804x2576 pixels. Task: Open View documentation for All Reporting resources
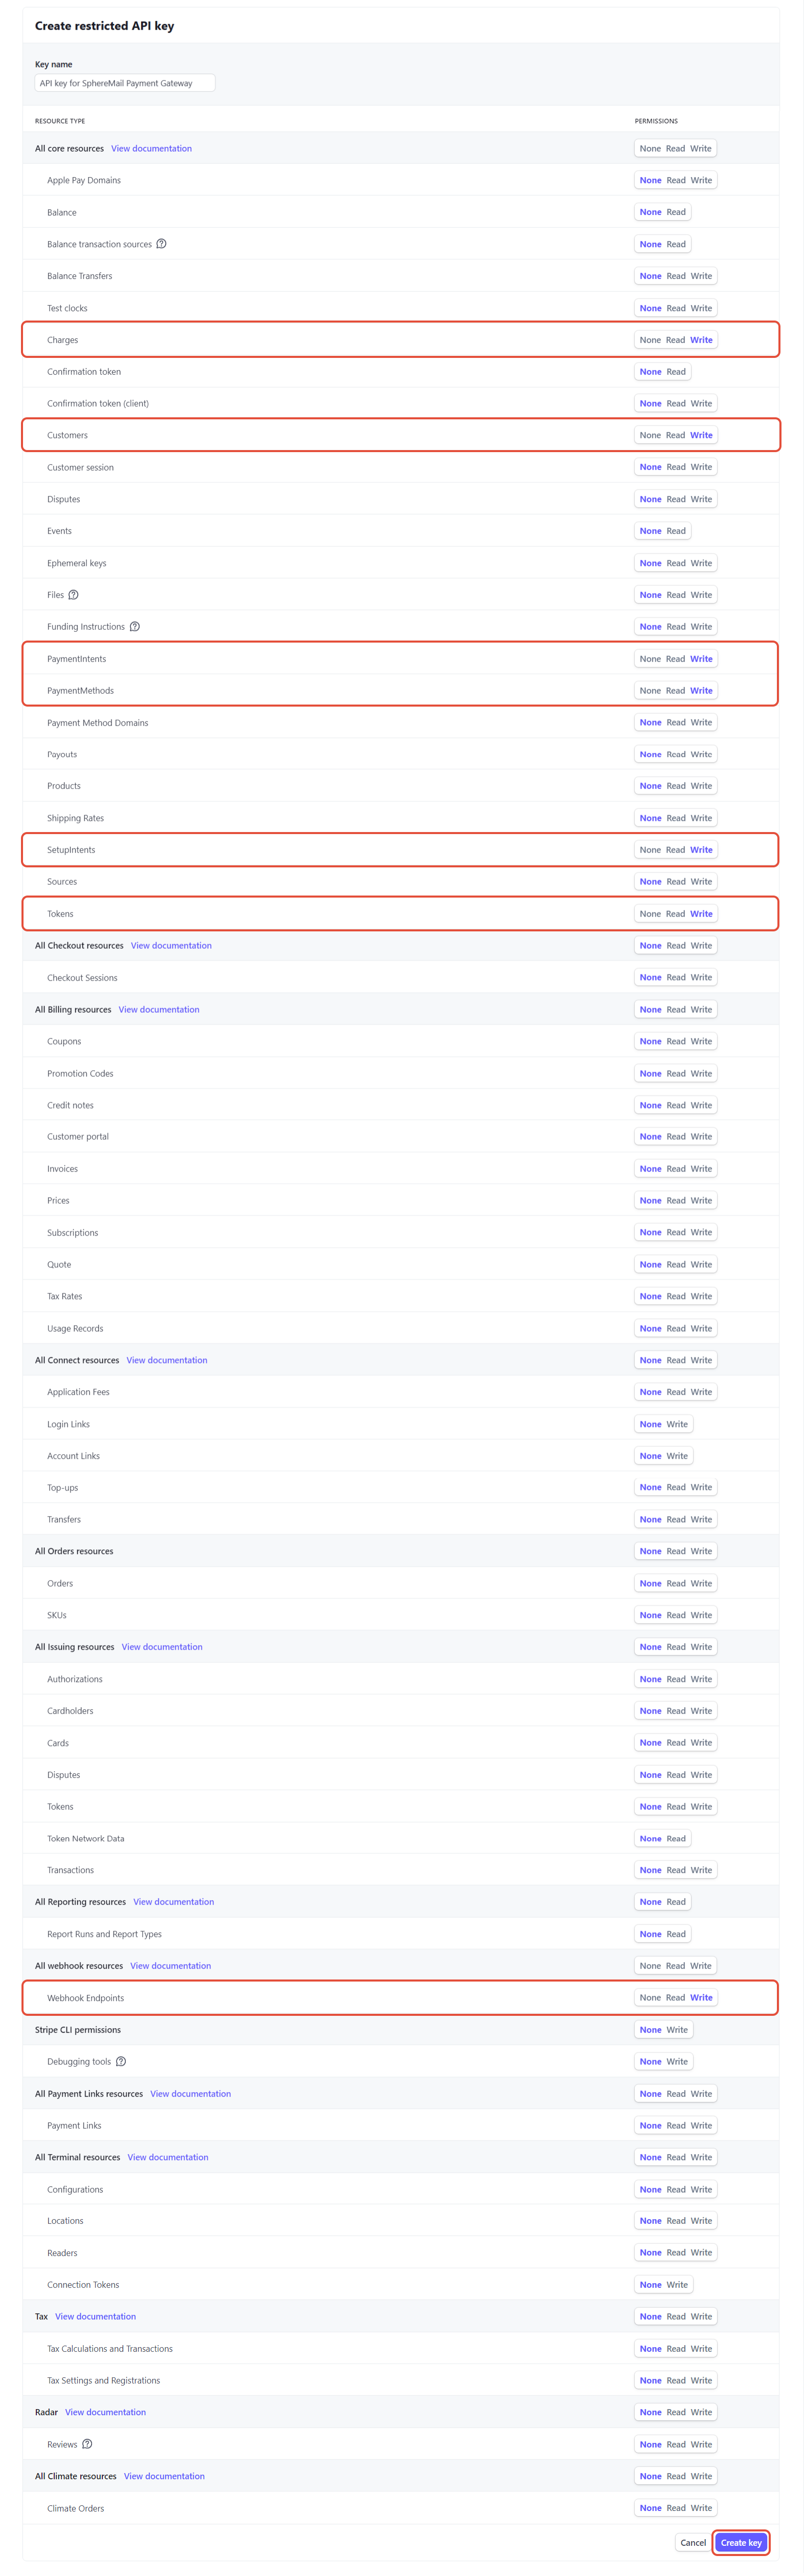coord(174,1902)
